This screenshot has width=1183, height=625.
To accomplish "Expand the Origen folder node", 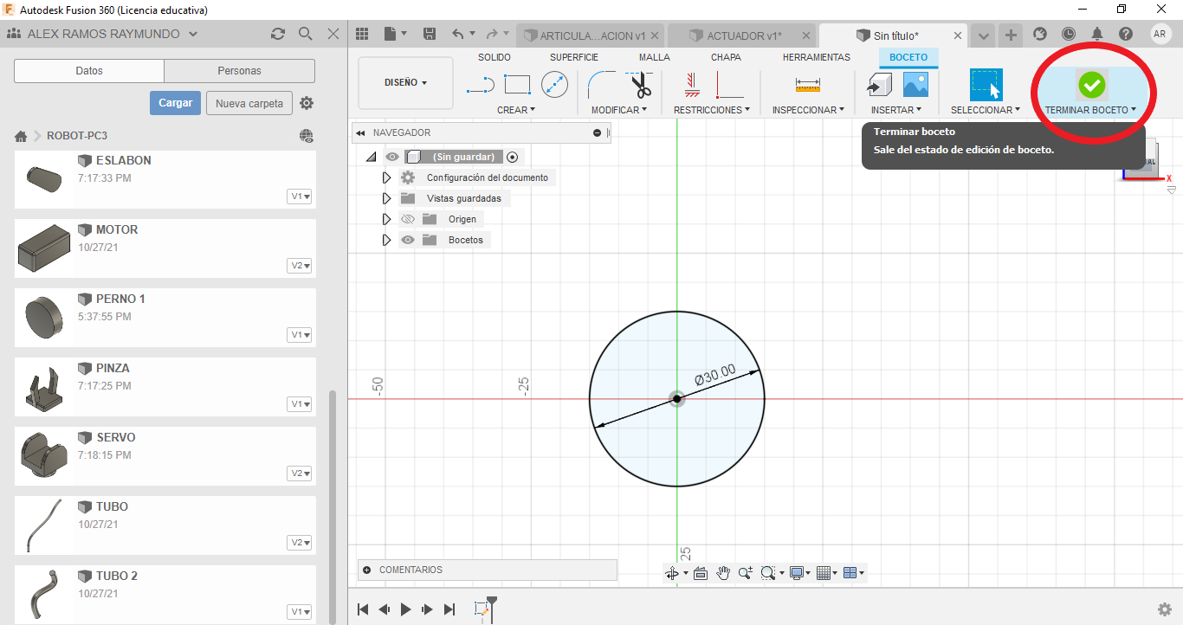I will point(386,219).
